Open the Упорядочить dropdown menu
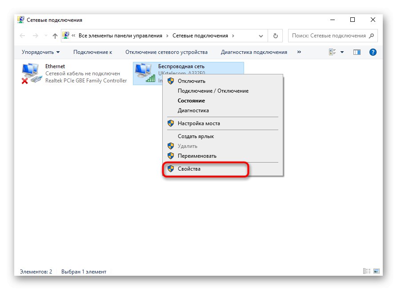This screenshot has height=290, width=397. click(40, 52)
